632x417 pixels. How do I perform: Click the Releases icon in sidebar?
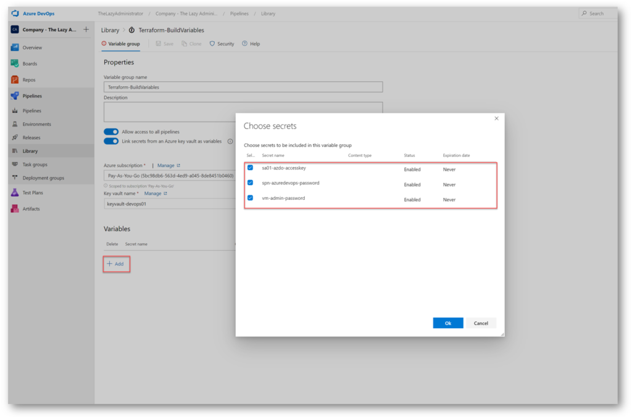click(15, 138)
